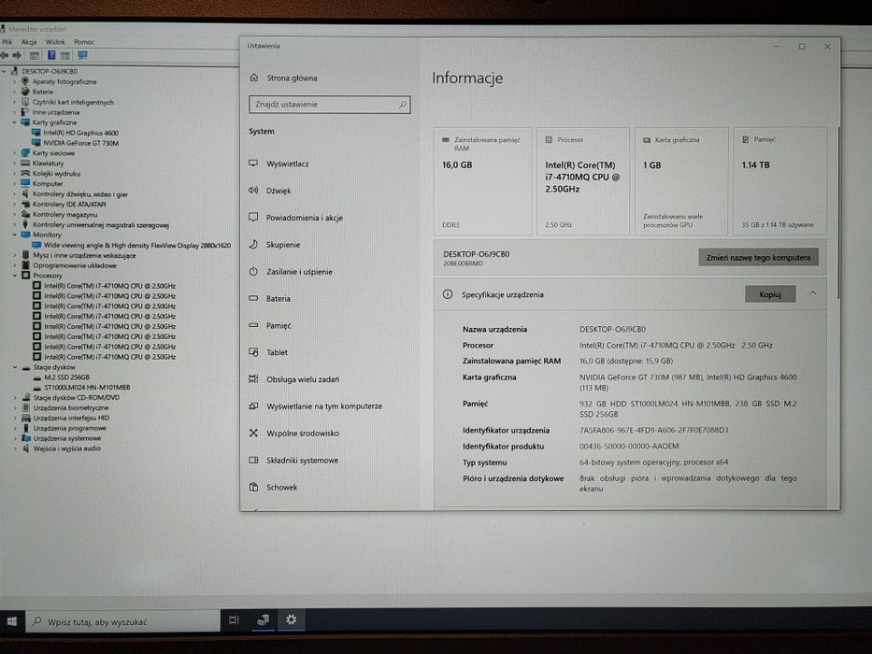This screenshot has height=654, width=872.
Task: Click the Procesor i7-4710MQ card
Action: coord(582,181)
